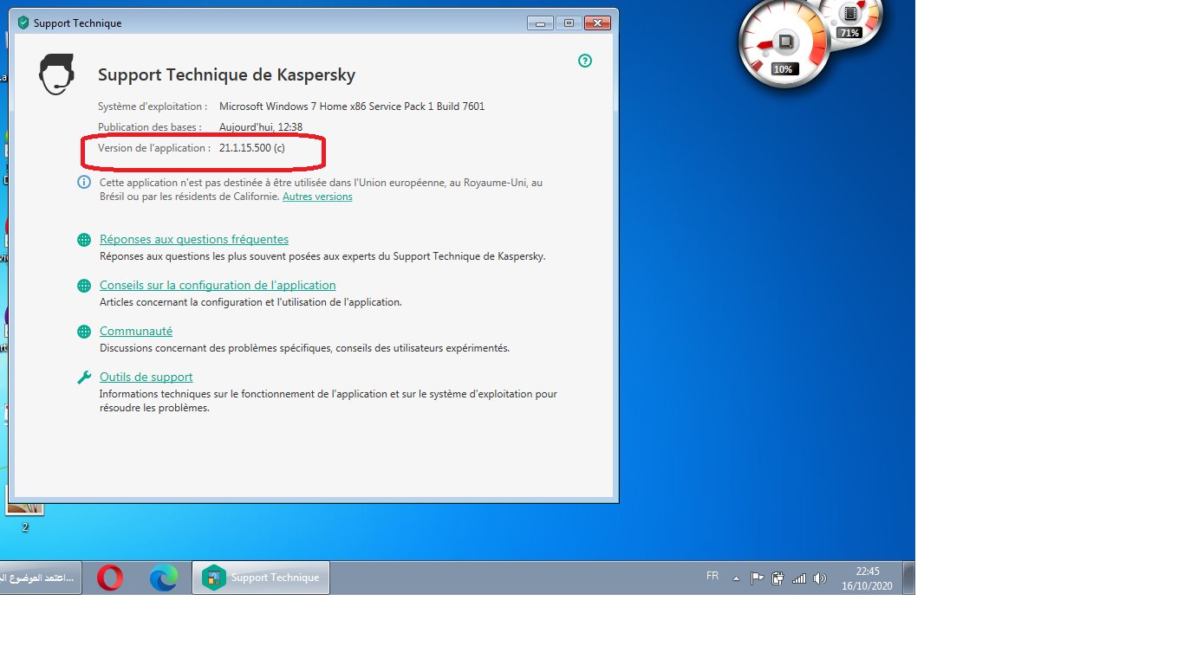Click the CPU meter gadget showing 10%
The image size is (1184, 665).
pyautogui.click(x=784, y=43)
